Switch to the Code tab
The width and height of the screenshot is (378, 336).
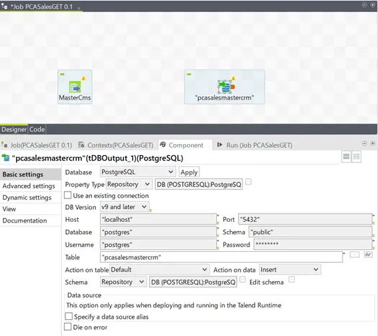point(37,130)
